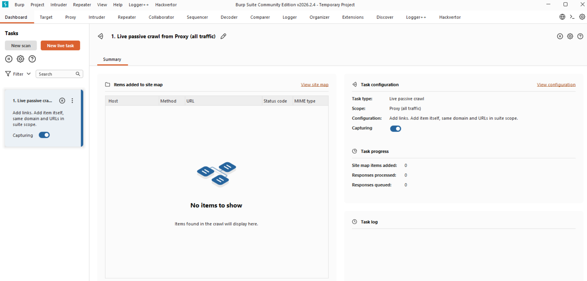Open the Help menu
The height and width of the screenshot is (281, 587).
tap(118, 5)
